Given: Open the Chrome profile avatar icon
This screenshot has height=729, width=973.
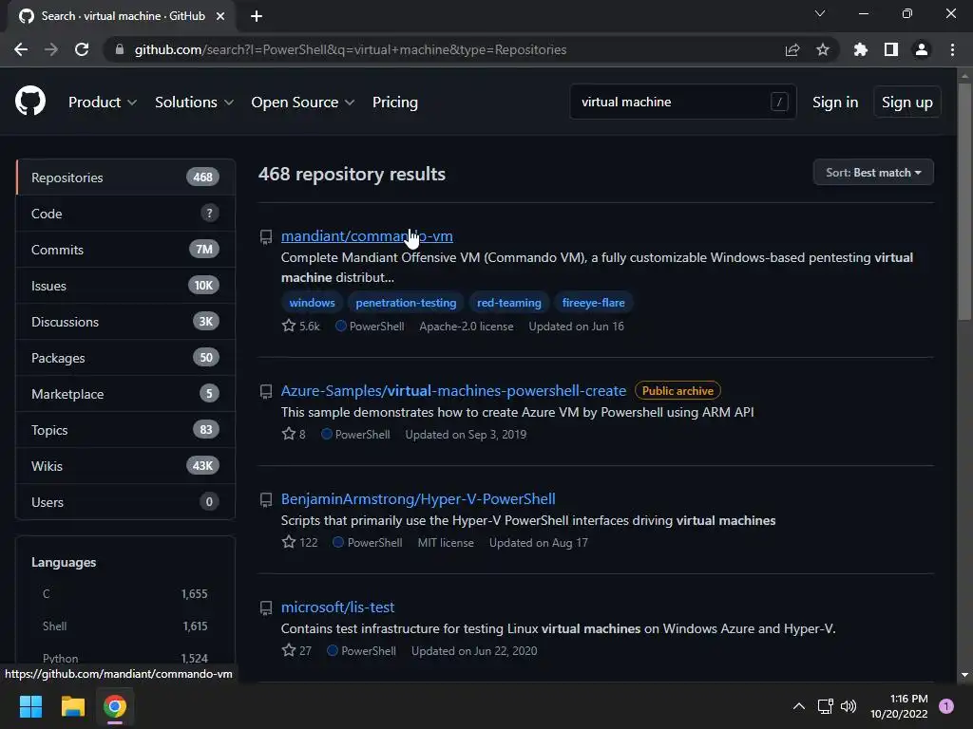Looking at the screenshot, I should [922, 49].
